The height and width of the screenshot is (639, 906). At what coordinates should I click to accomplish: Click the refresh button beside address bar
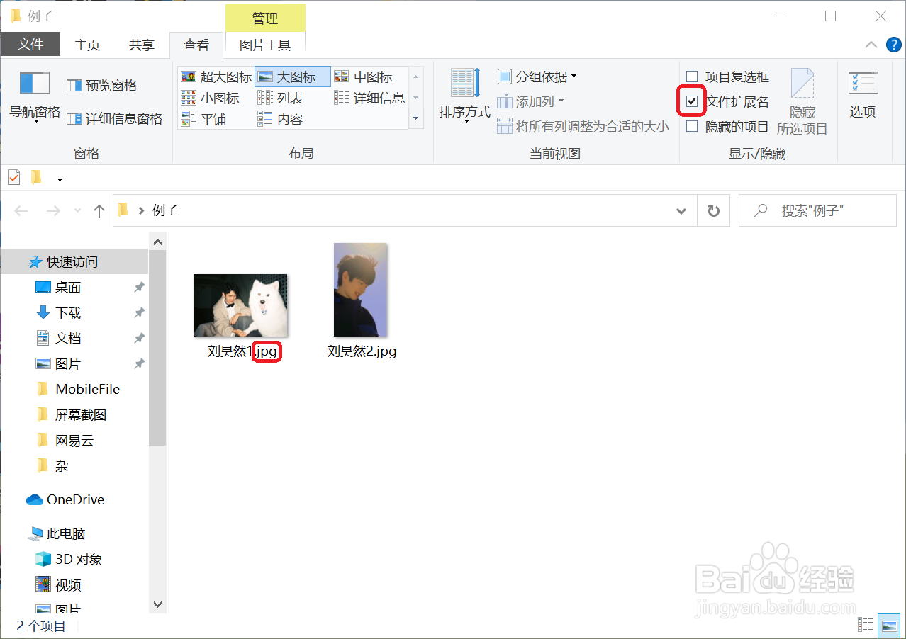714,210
